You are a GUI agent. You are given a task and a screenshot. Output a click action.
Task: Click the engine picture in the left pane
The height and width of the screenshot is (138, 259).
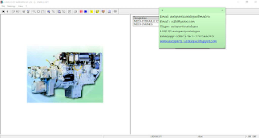pyautogui.click(x=65, y=74)
